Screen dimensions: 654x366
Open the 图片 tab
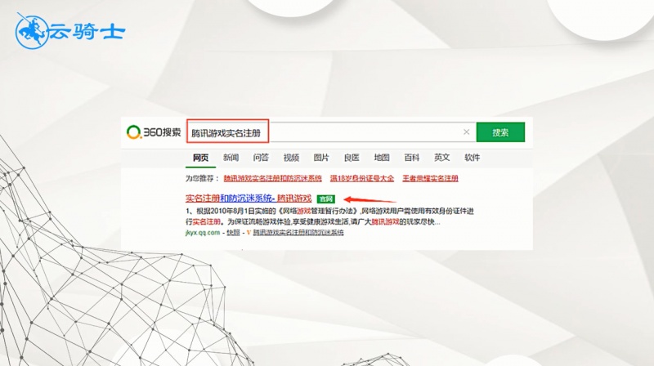click(x=321, y=158)
